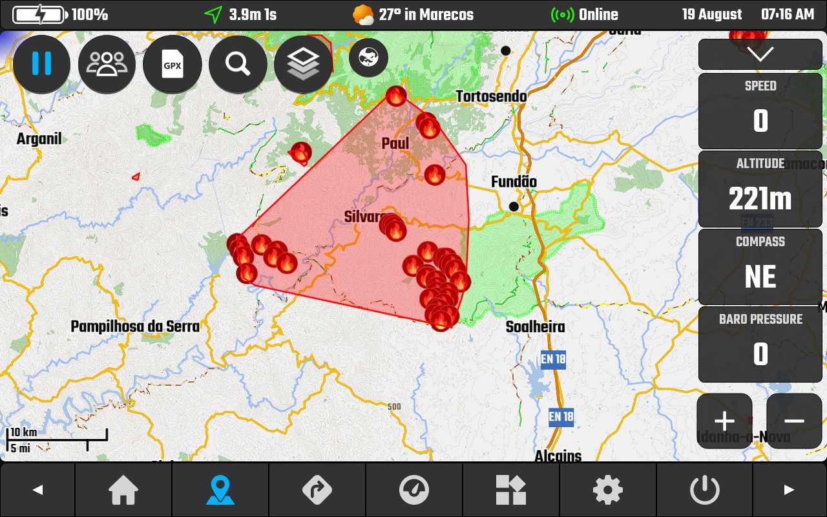Zoom in with the plus button
827x517 pixels.
pos(724,421)
